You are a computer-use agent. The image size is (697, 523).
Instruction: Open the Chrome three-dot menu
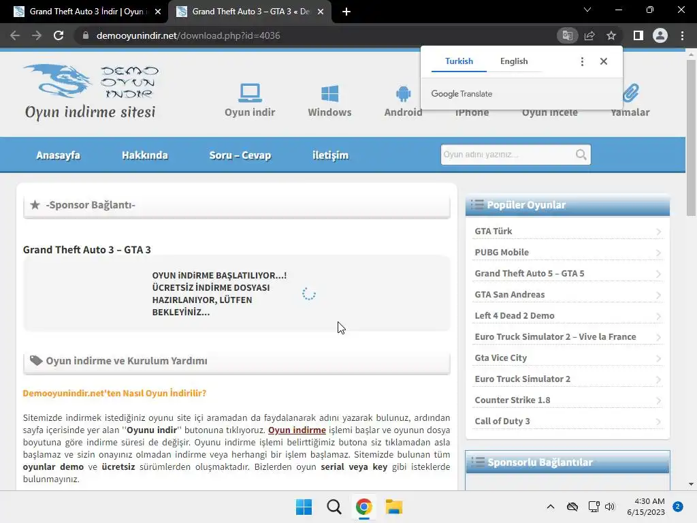point(682,35)
